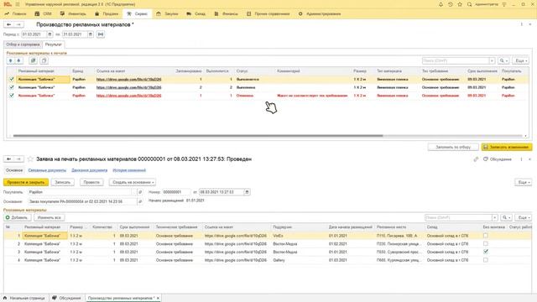Open calendar for period start date 01.03.2021
This screenshot has width=537, height=302.
point(50,34)
